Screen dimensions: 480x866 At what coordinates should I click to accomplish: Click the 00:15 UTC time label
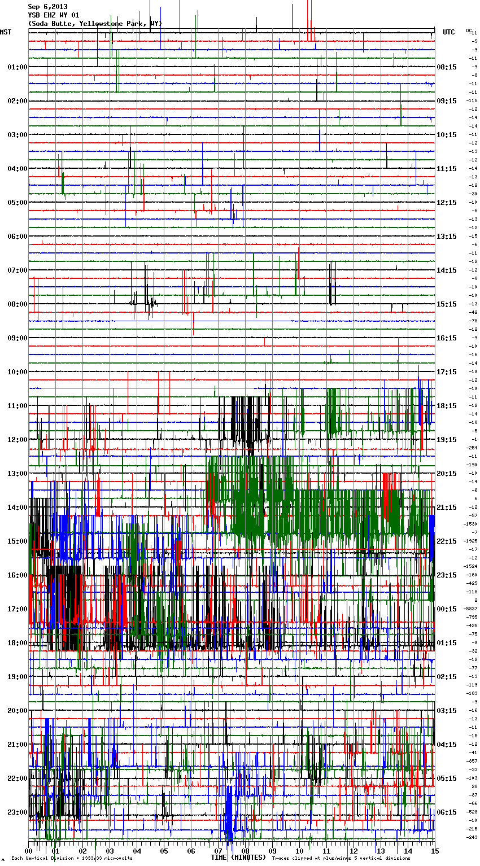click(x=447, y=609)
